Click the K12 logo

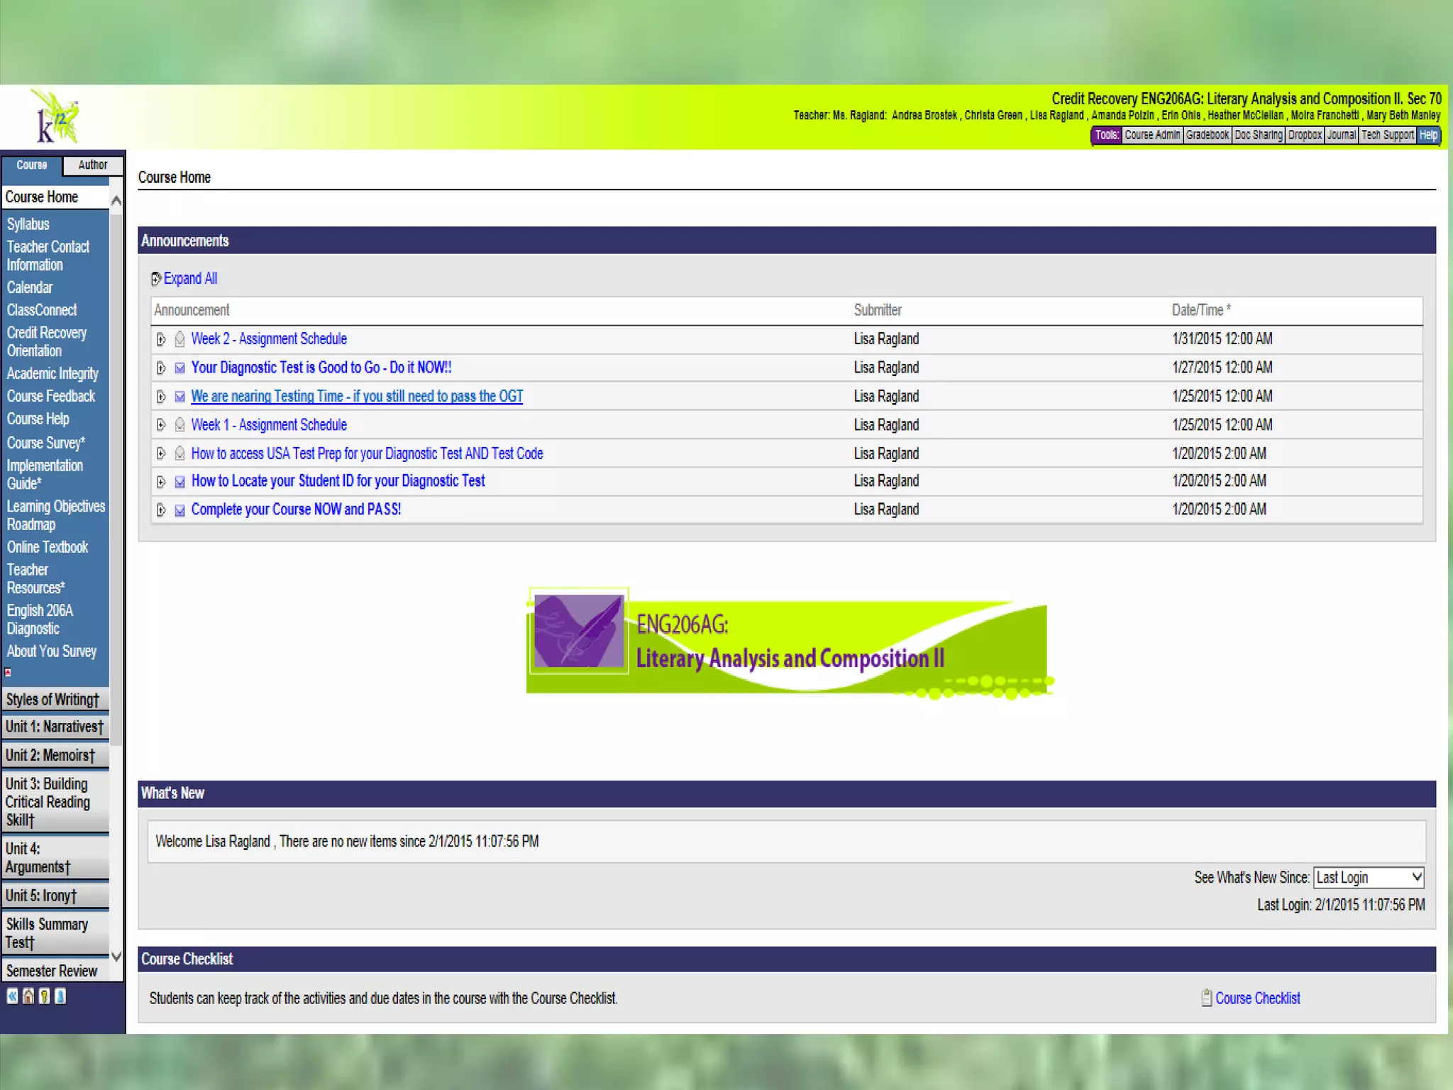(55, 118)
